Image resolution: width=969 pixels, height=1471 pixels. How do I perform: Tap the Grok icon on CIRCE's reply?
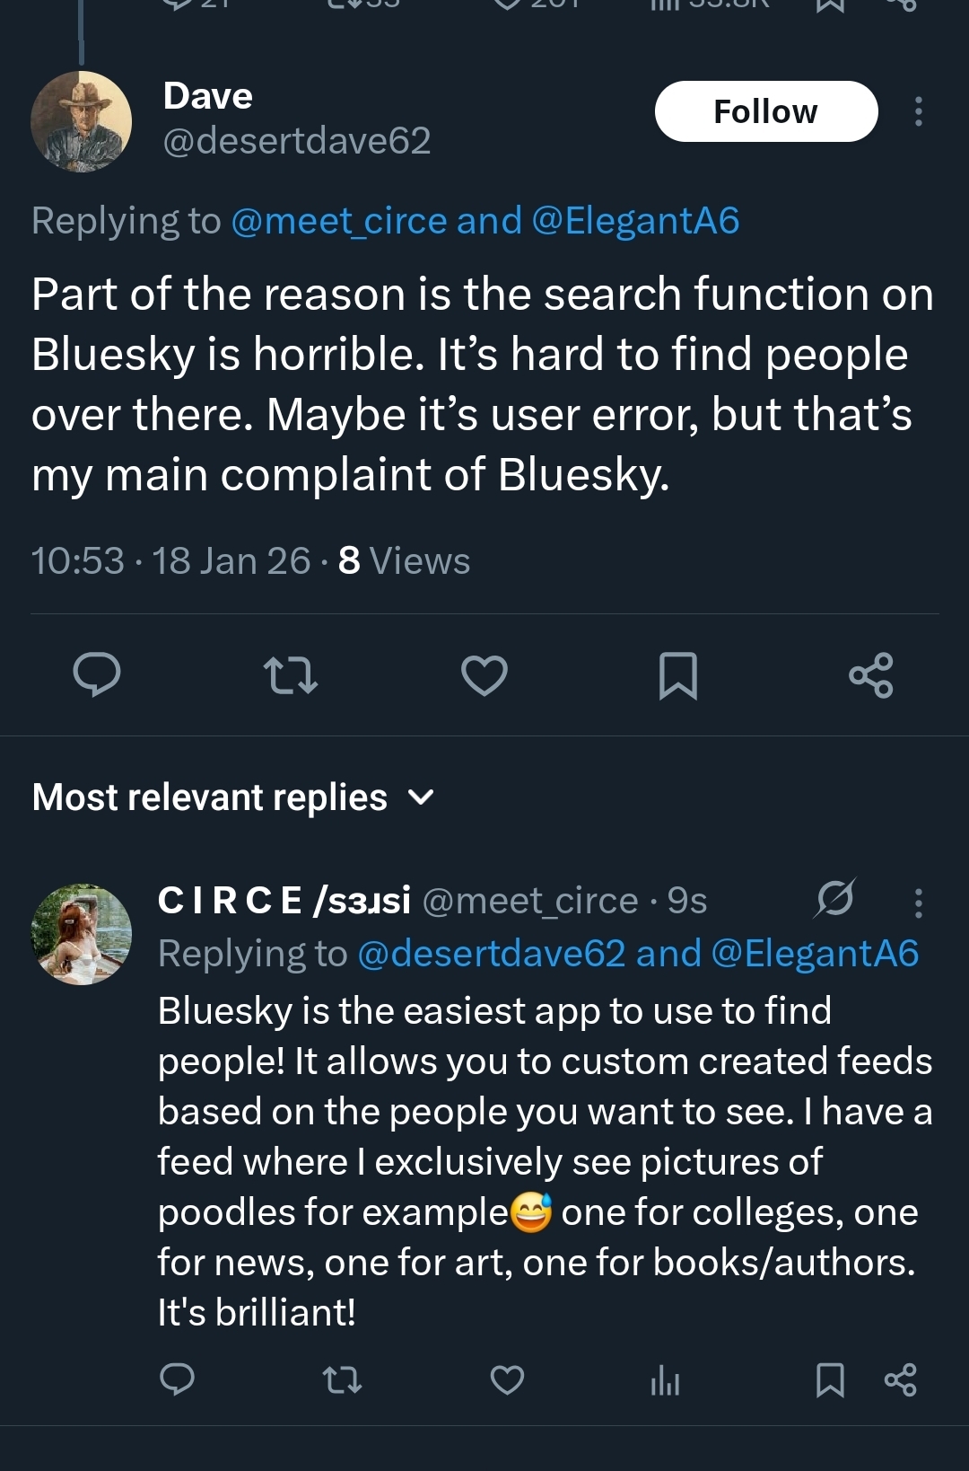(x=835, y=898)
